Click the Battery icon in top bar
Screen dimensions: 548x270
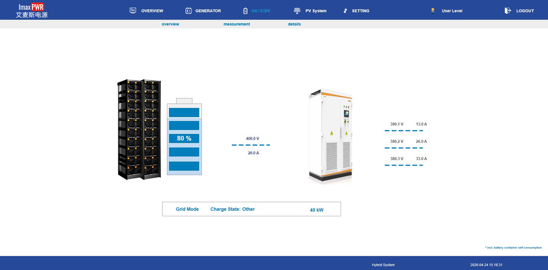click(x=246, y=11)
